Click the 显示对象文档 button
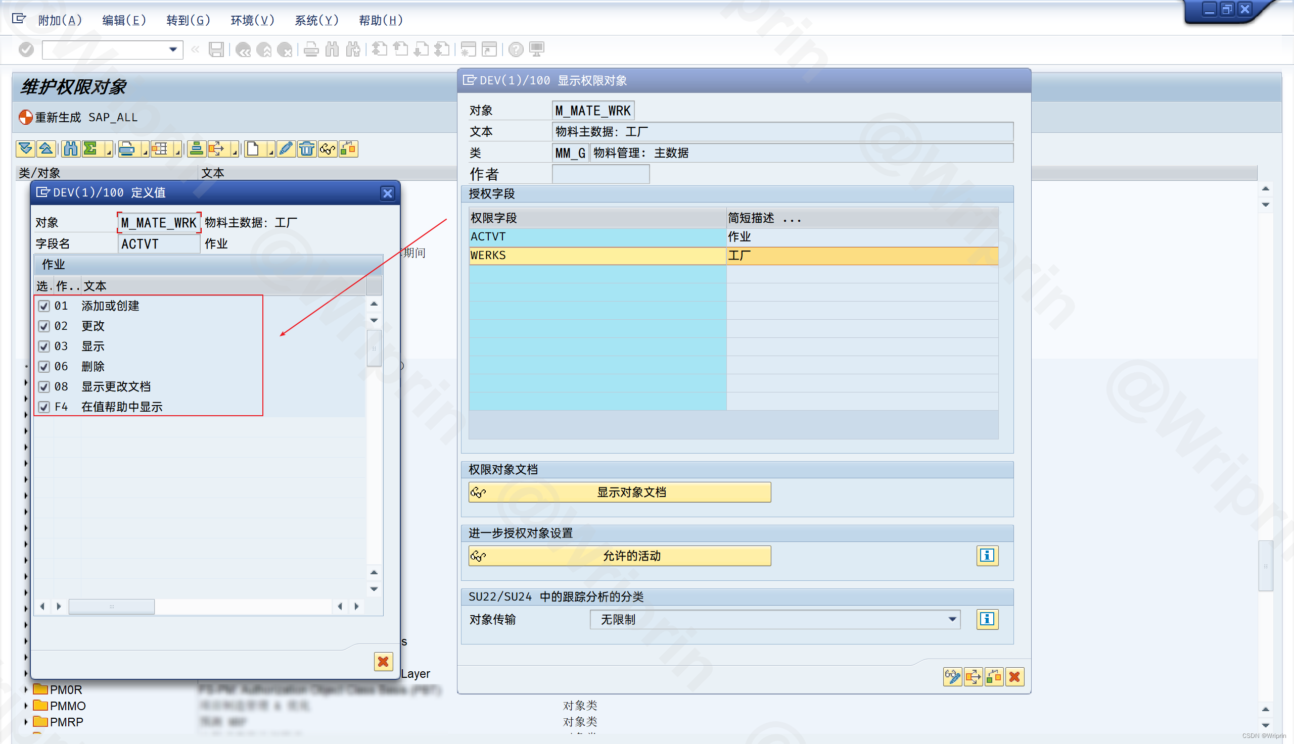 [619, 492]
